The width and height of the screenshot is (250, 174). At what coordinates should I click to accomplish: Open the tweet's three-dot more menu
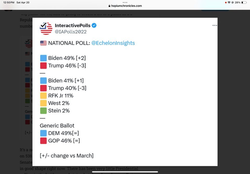(215, 25)
